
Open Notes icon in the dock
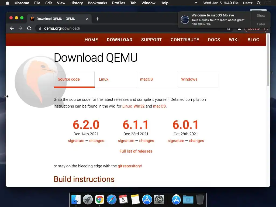coord(135,200)
